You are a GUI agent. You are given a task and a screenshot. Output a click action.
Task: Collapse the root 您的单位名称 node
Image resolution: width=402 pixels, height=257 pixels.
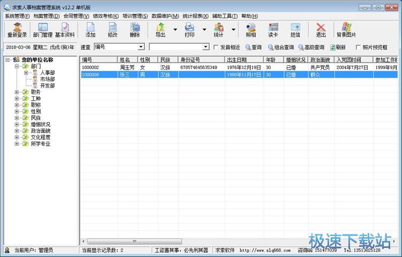(8, 60)
